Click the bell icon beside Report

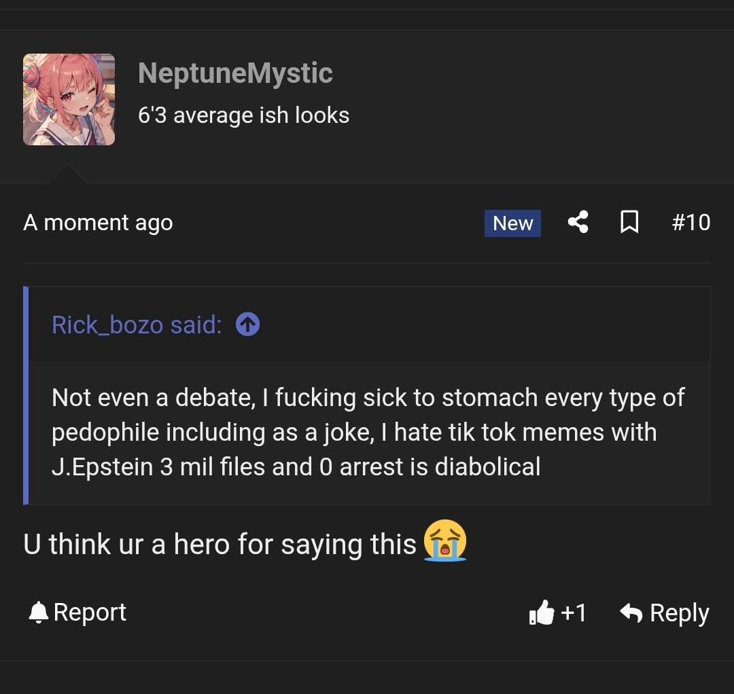point(39,613)
